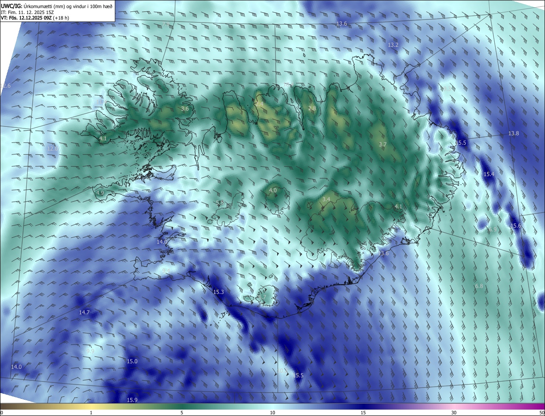Click the 3.7 value label
The image size is (545, 416).
tap(383, 144)
